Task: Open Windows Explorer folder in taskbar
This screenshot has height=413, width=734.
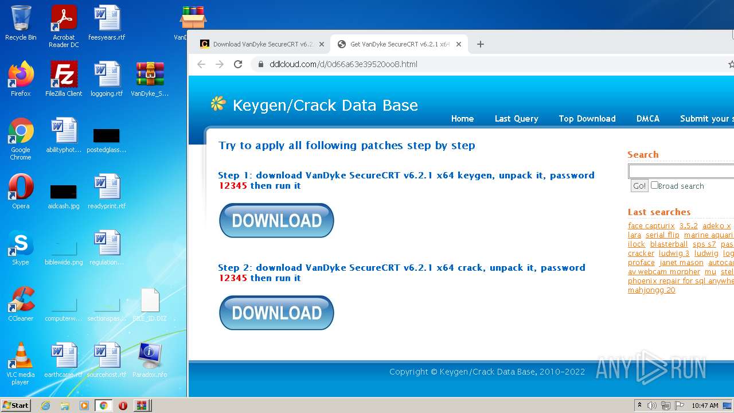Action: 65,406
